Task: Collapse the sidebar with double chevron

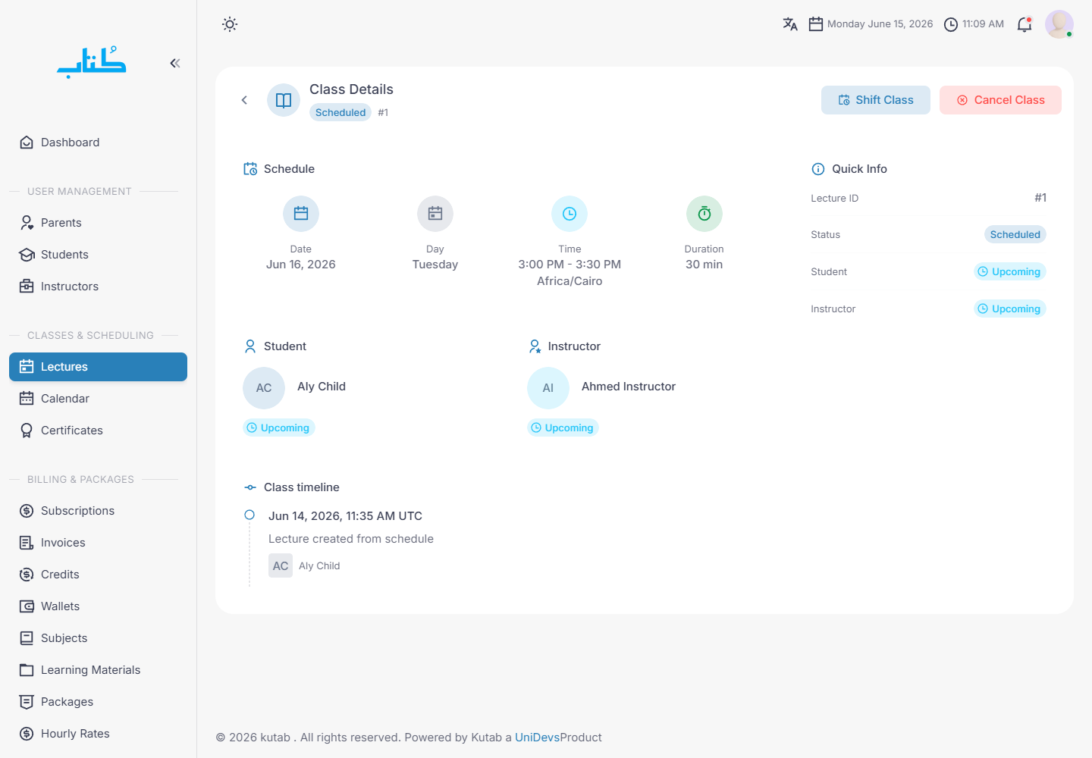Action: coord(175,63)
